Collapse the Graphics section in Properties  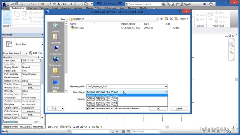coord(39,57)
